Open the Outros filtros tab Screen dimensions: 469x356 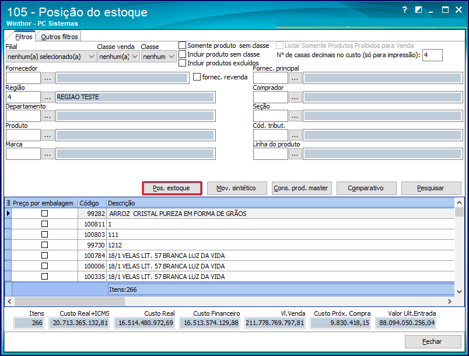(60, 37)
